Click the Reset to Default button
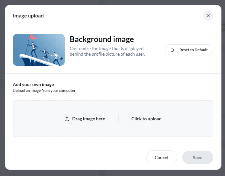The image size is (225, 176). click(x=189, y=50)
